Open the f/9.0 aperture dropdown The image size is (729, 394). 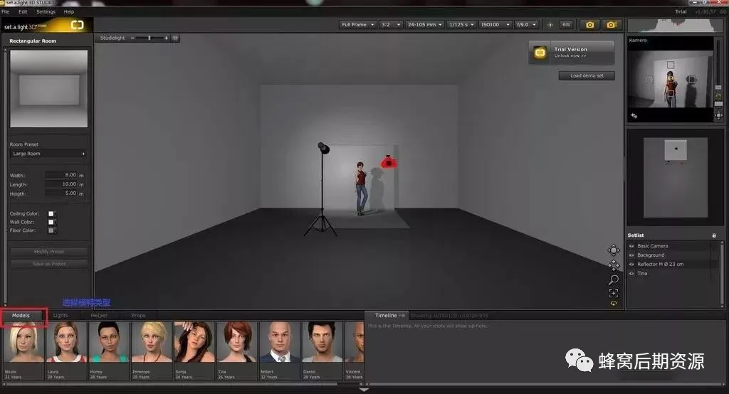pyautogui.click(x=526, y=25)
